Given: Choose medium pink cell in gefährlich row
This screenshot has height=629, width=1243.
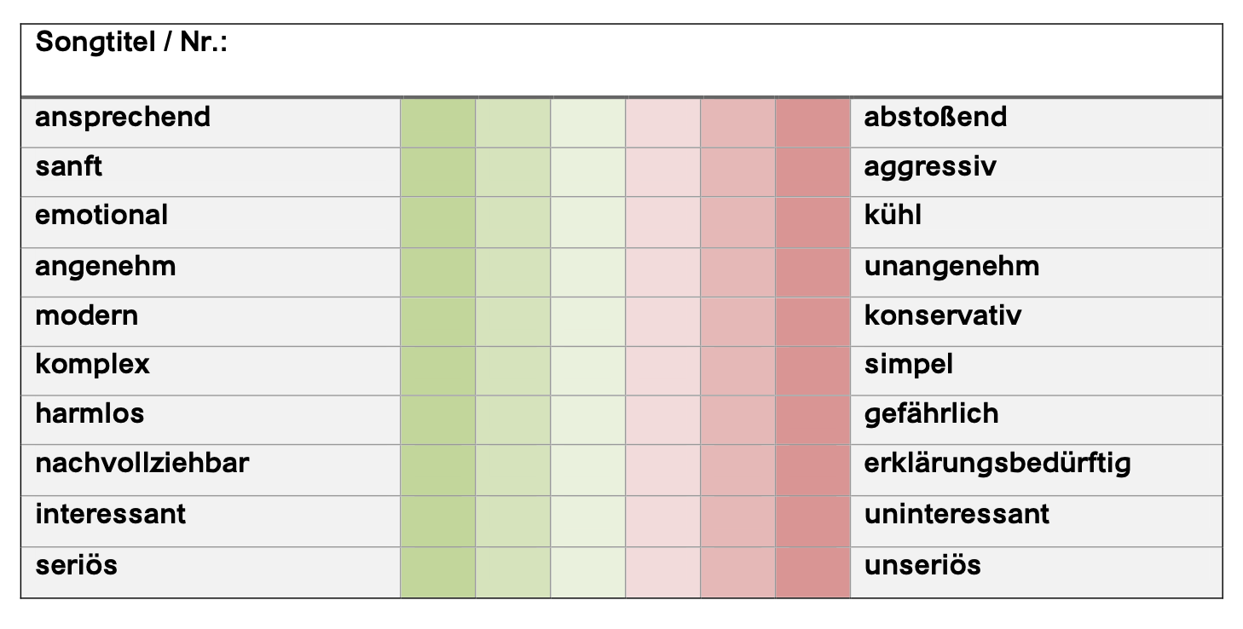Looking at the screenshot, I should click(x=737, y=420).
